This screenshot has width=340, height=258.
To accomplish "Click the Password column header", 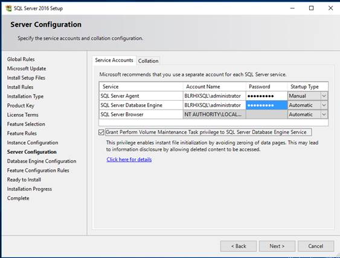I will [x=267, y=87].
